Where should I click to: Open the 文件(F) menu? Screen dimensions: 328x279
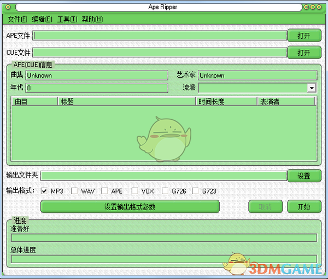tap(17, 19)
